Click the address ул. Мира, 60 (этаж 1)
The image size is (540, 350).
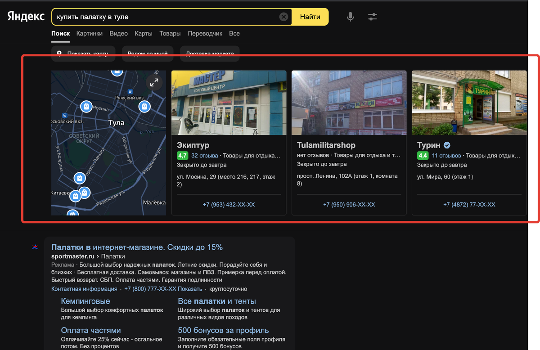pos(445,177)
